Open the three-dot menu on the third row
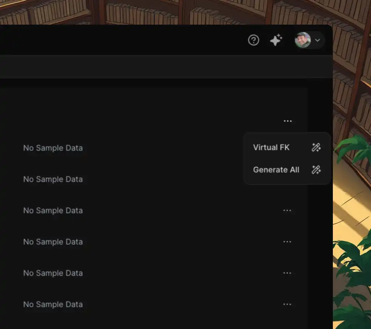Screen dimensions: 371x329 [287, 210]
